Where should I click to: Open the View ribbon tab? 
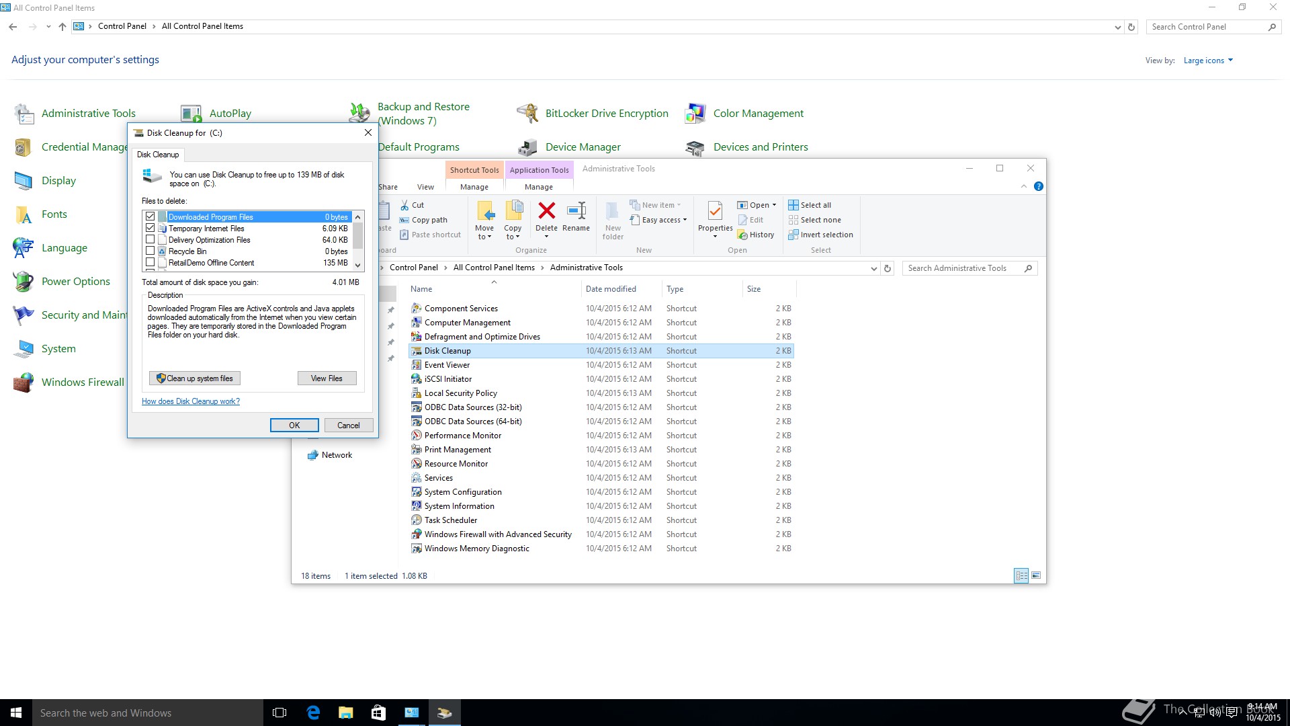tap(425, 187)
